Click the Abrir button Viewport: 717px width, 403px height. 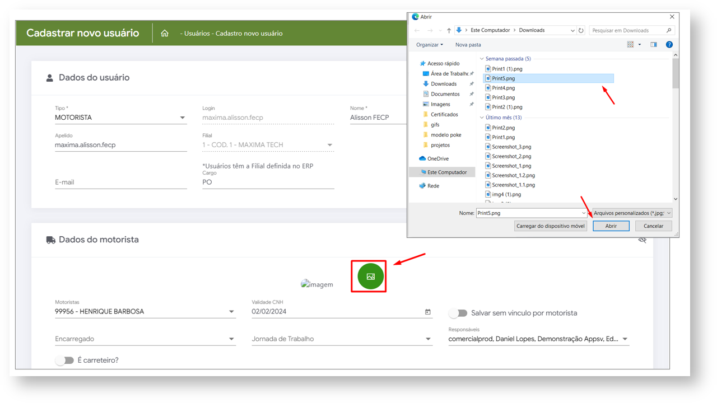[611, 226]
